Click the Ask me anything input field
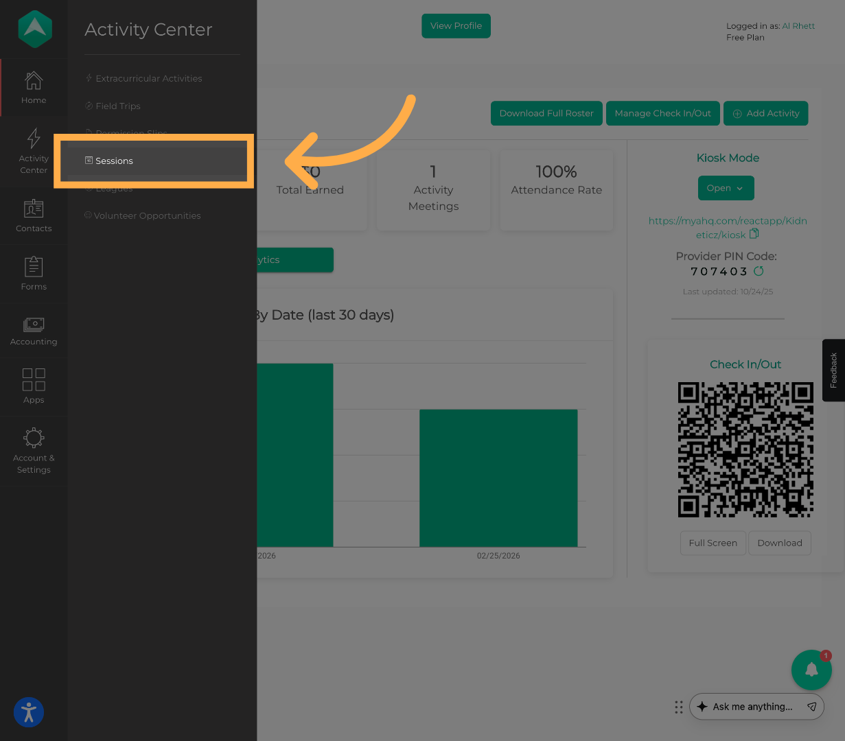The height and width of the screenshot is (741, 845). click(x=752, y=706)
